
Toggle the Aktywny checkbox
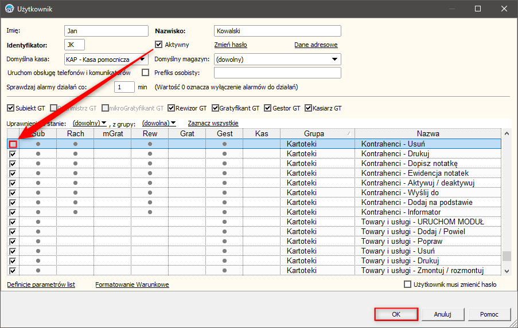point(158,45)
